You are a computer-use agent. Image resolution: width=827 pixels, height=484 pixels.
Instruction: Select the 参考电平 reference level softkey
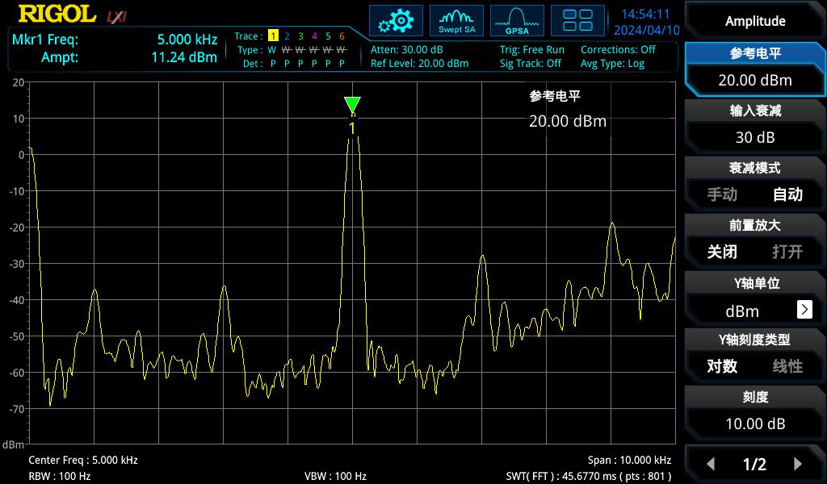pos(754,69)
